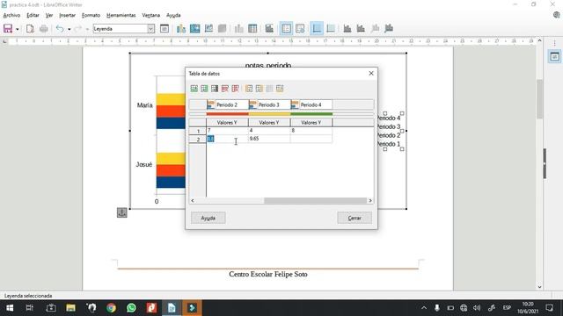This screenshot has width=563, height=316.
Task: Open the Formato menu
Action: pyautogui.click(x=91, y=16)
